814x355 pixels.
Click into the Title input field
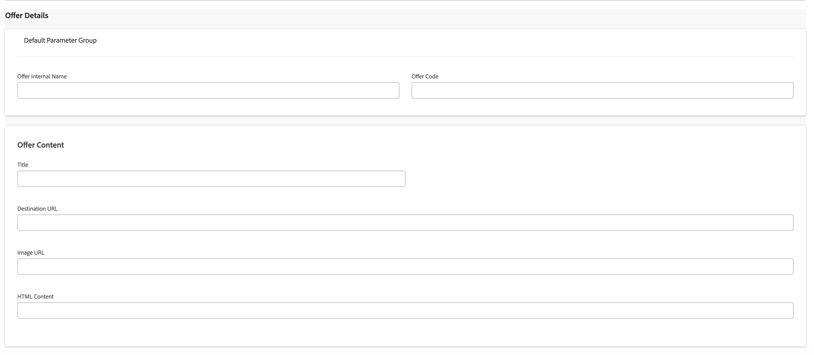(x=211, y=179)
